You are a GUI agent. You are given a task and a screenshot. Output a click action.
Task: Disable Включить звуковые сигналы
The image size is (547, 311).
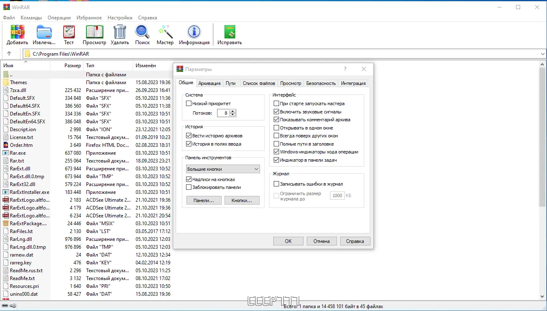click(277, 112)
